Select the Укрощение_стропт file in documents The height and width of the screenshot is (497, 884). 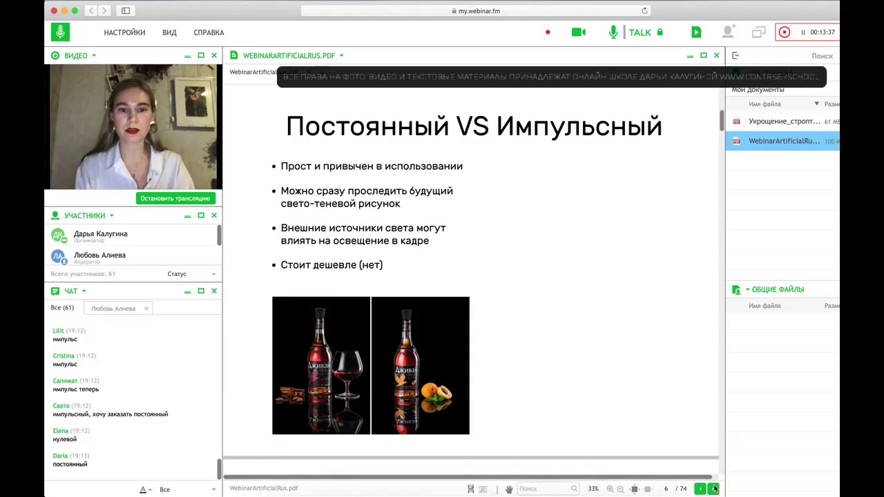(x=784, y=121)
